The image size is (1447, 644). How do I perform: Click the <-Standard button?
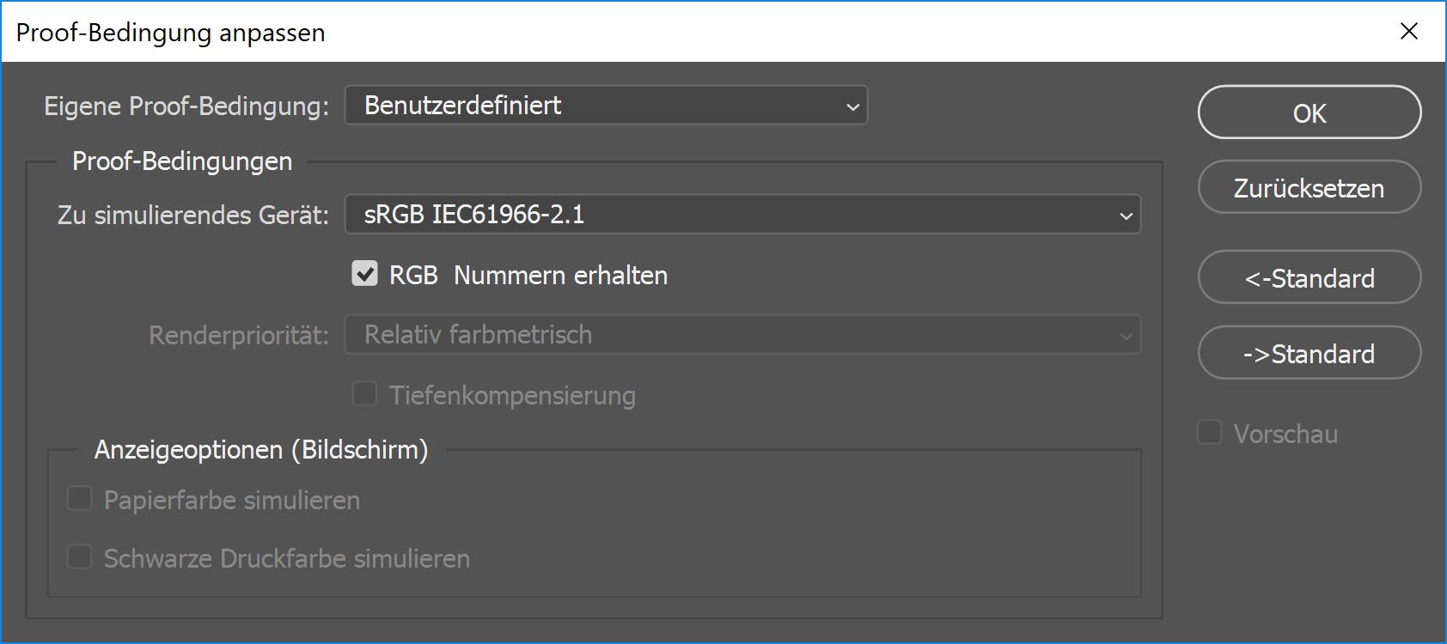pos(1310,277)
